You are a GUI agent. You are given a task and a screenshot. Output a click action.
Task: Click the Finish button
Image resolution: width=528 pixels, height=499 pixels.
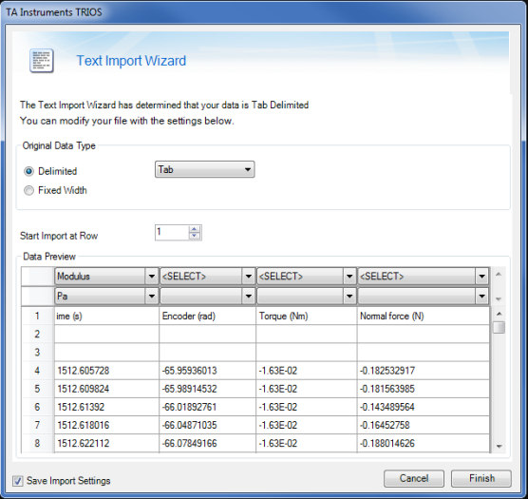(x=481, y=478)
